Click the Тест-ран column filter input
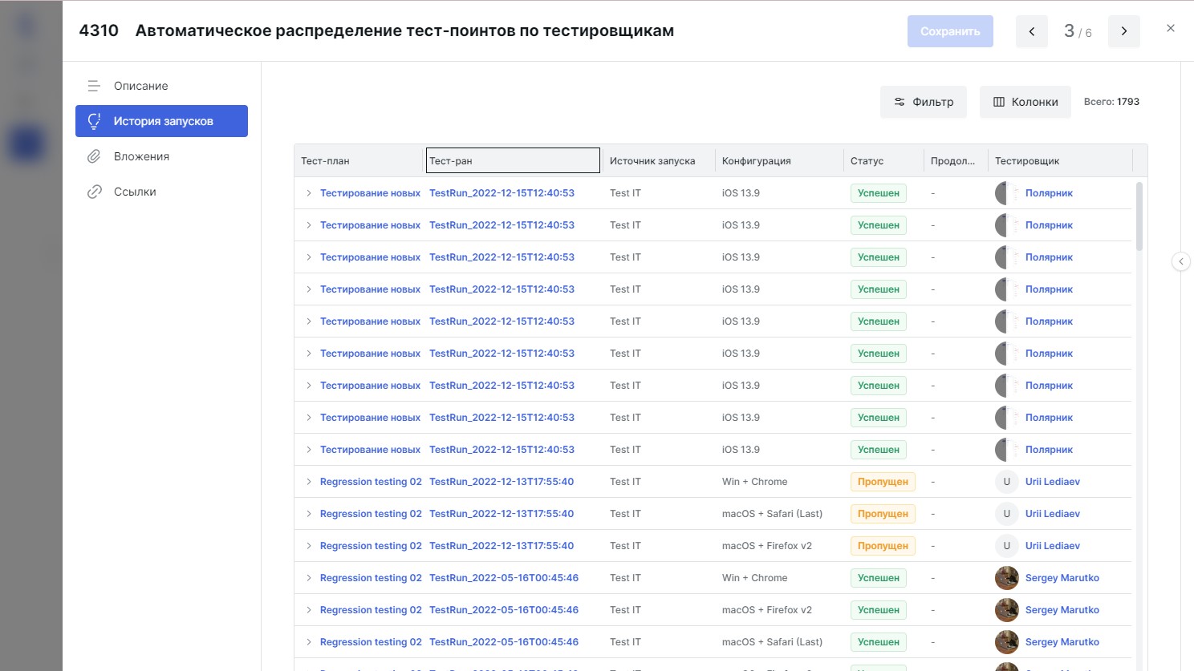The width and height of the screenshot is (1194, 671). click(x=513, y=160)
